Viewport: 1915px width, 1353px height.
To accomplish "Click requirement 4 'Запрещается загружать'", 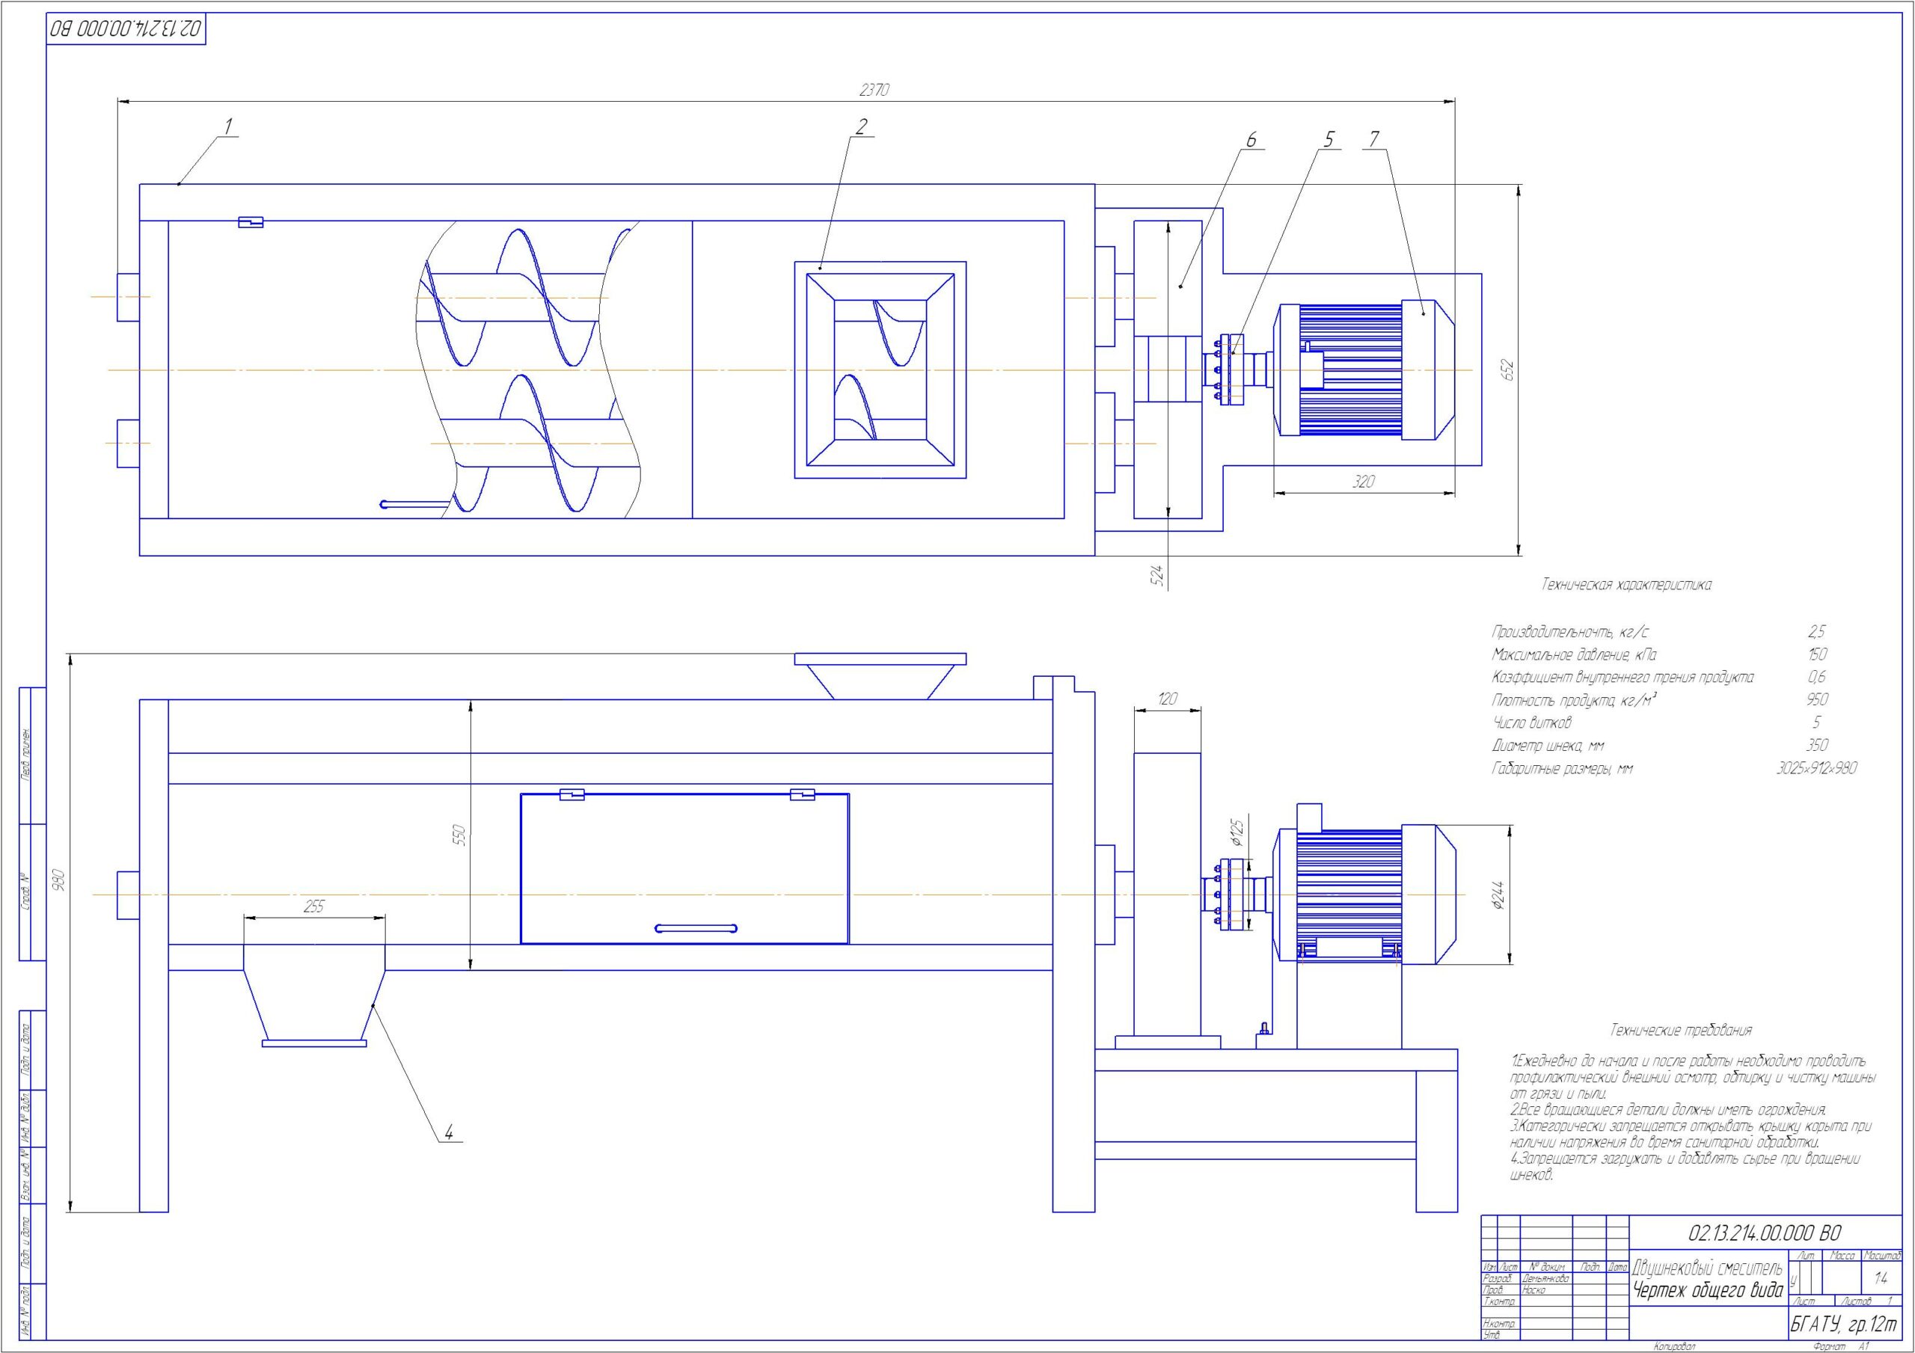I will point(1685,1167).
